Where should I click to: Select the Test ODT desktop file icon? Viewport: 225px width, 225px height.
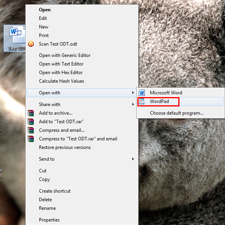point(15,38)
